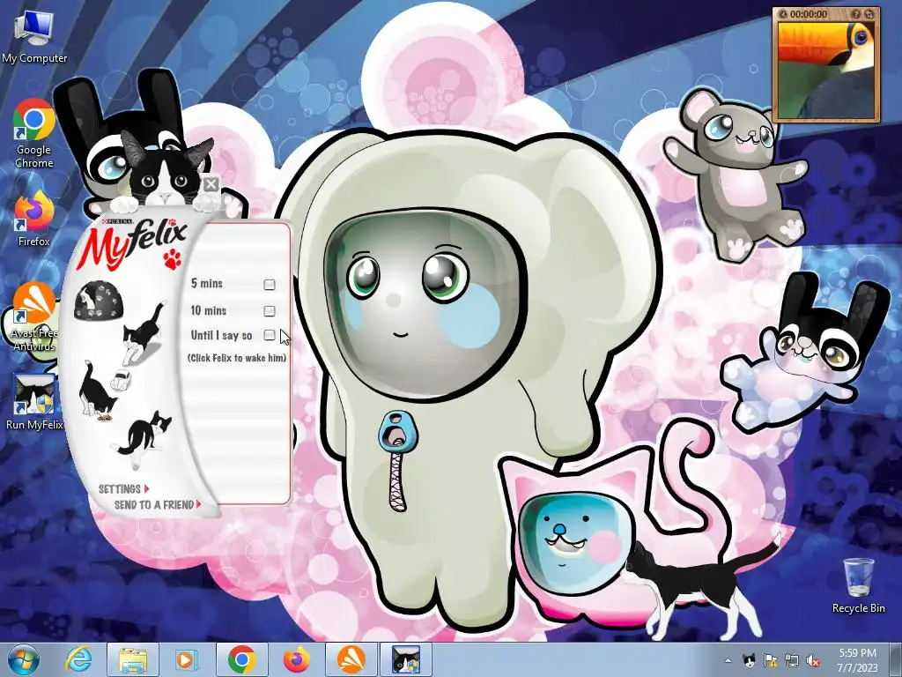This screenshot has height=677, width=902.
Task: Click the puzzle timer reading 00:00:00
Action: tap(809, 14)
